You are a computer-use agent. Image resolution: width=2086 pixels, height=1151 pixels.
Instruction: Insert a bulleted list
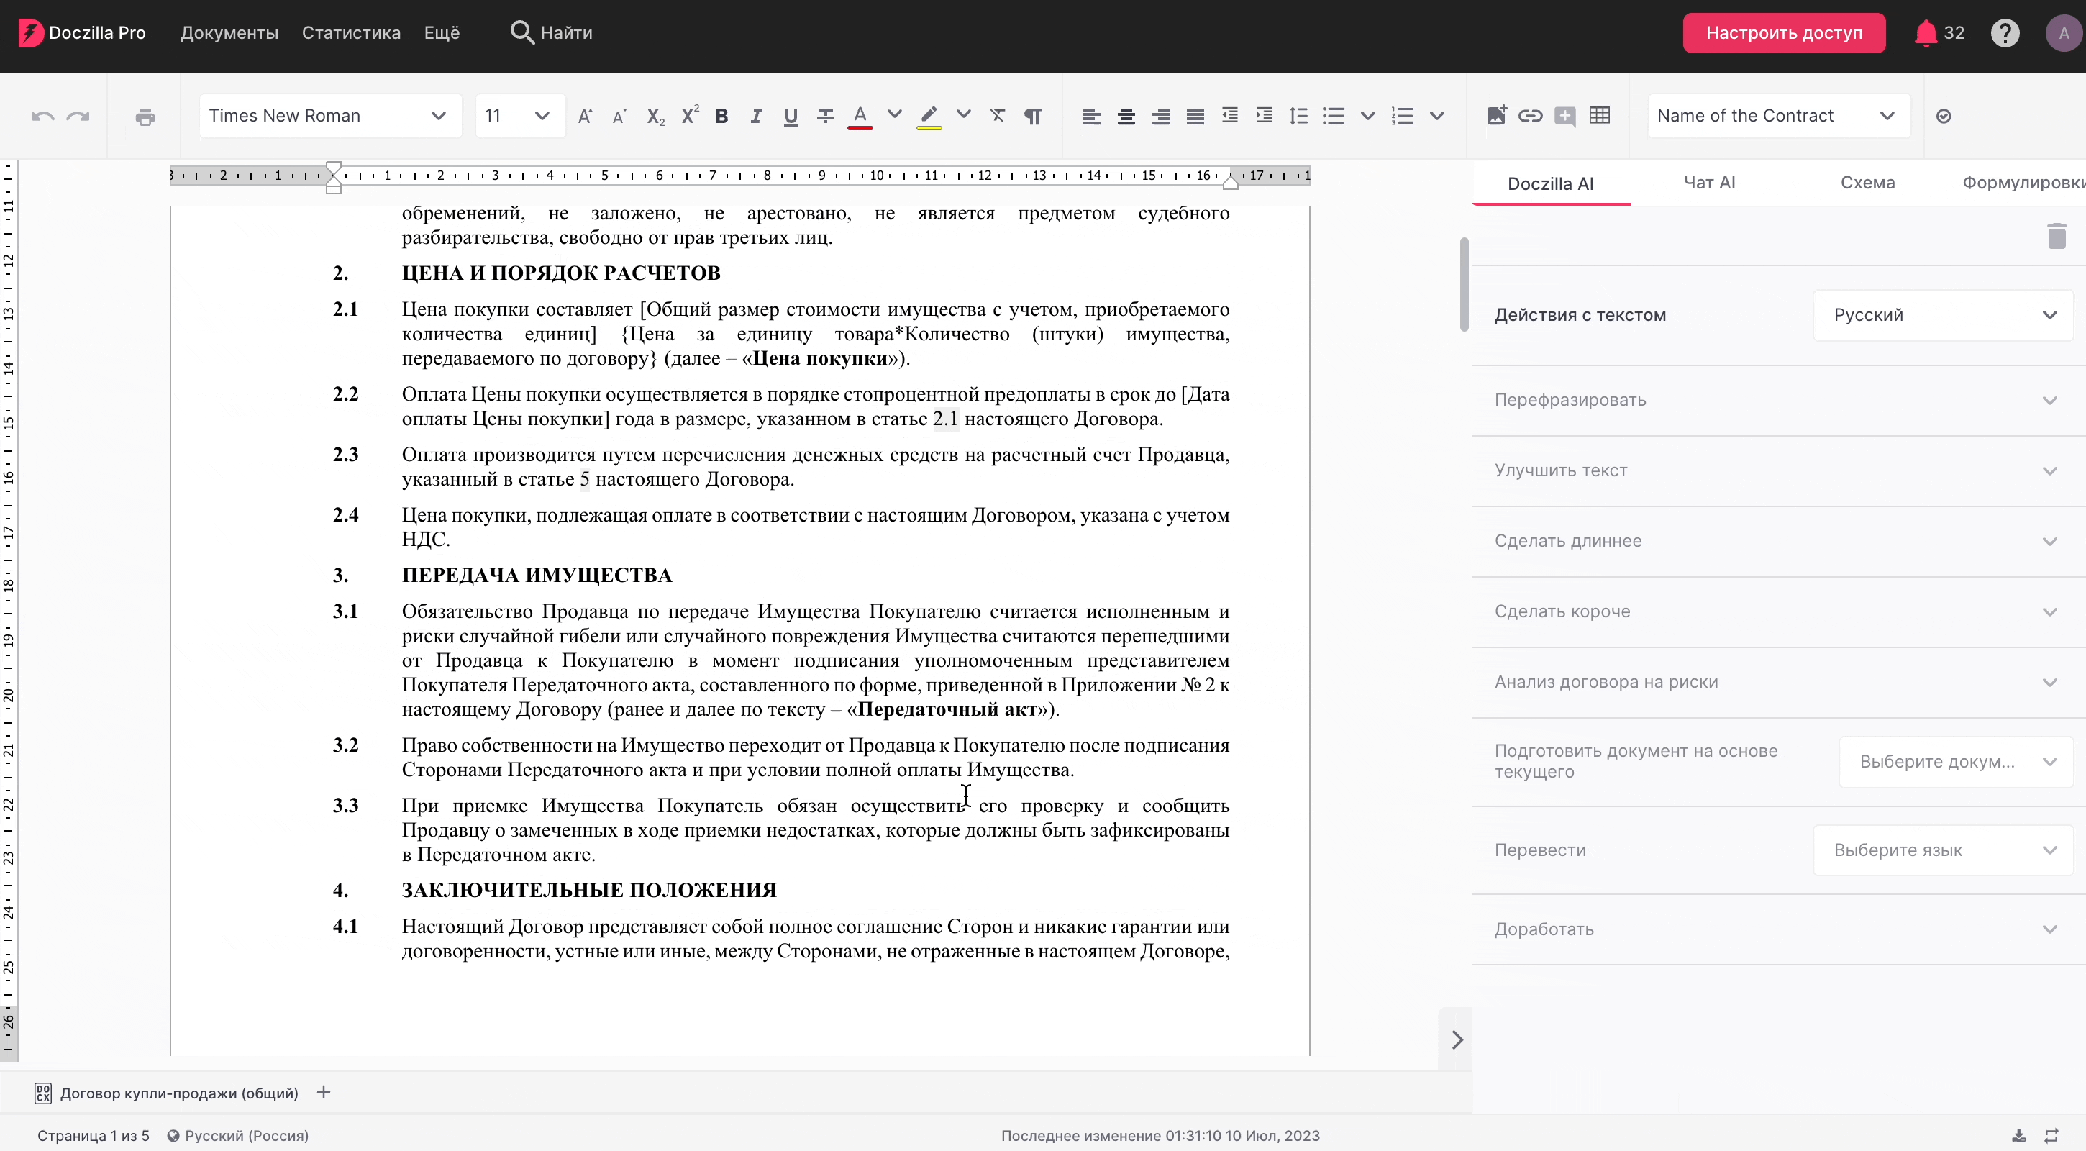(x=1333, y=116)
